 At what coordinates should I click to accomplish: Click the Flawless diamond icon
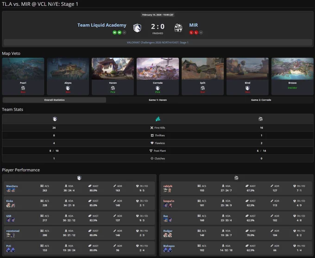152,143
